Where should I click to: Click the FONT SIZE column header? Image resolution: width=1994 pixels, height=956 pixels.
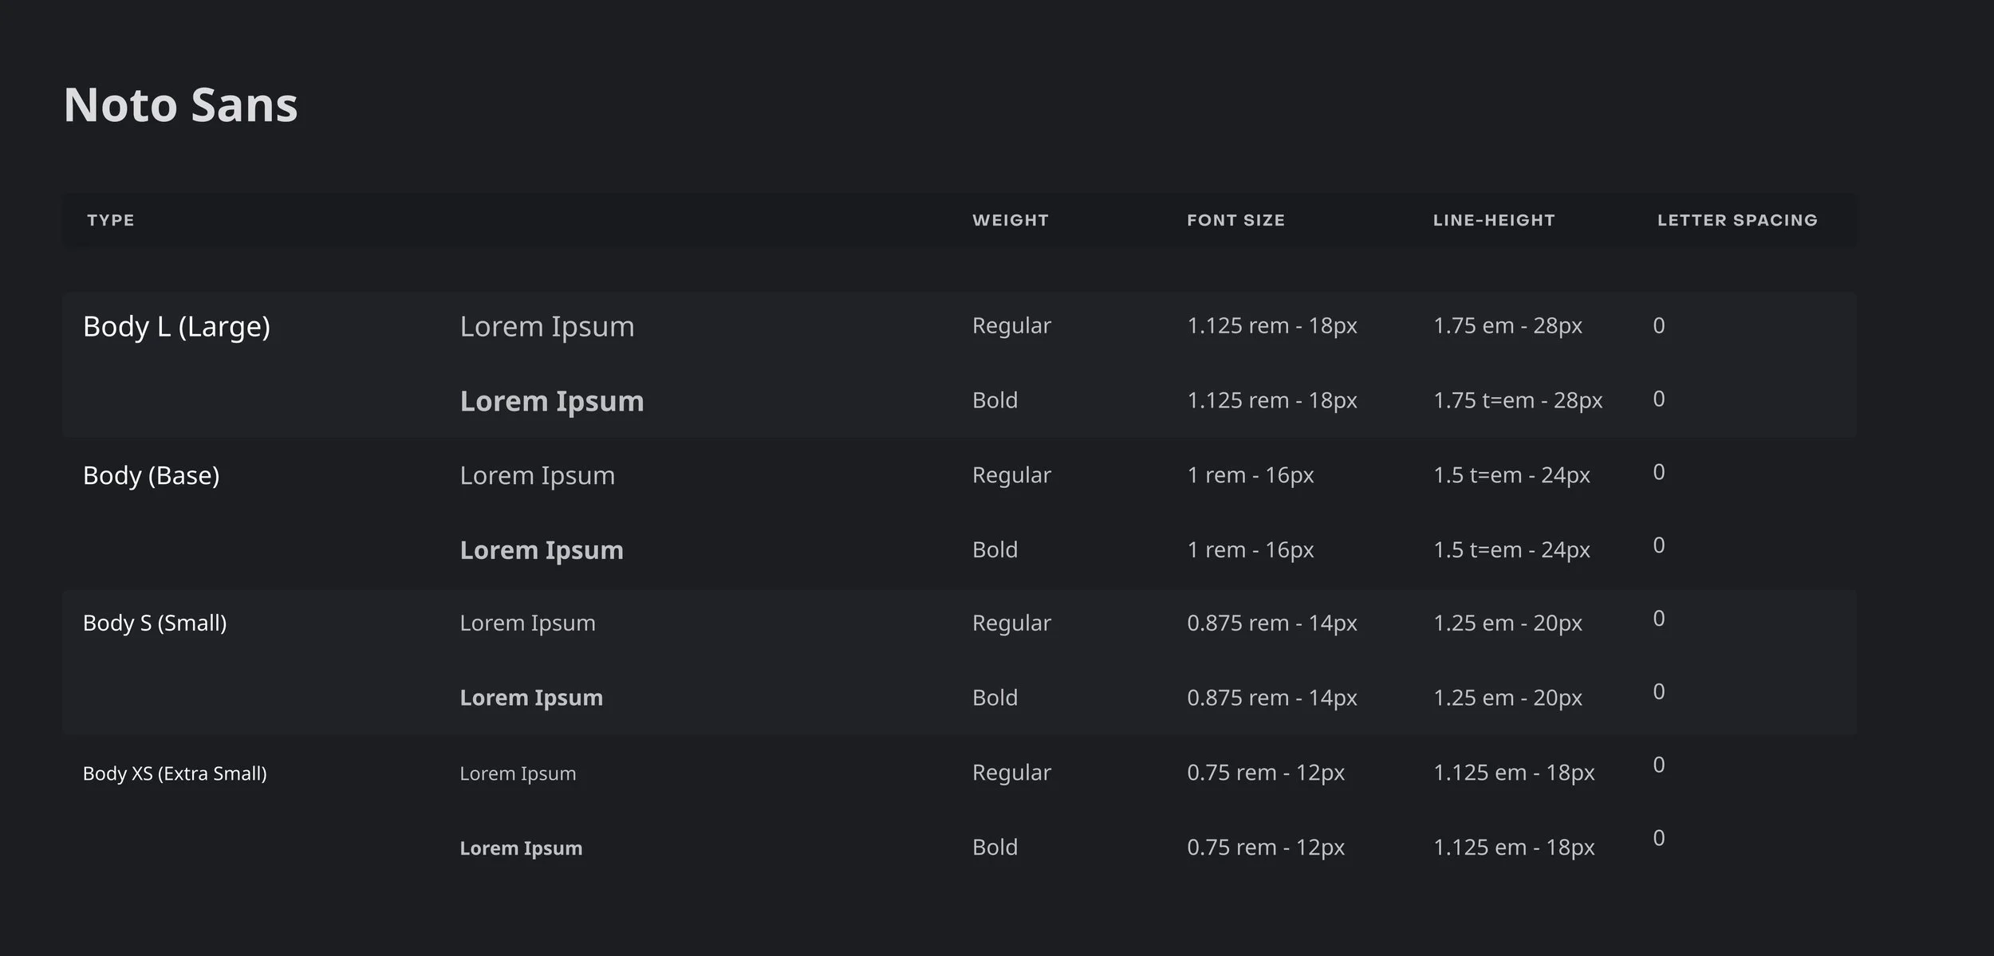[x=1235, y=220]
